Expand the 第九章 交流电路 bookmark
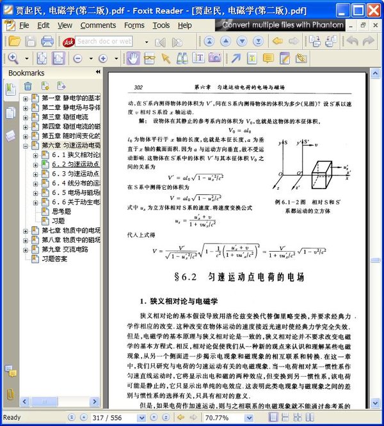384x426 pixels. (26, 250)
